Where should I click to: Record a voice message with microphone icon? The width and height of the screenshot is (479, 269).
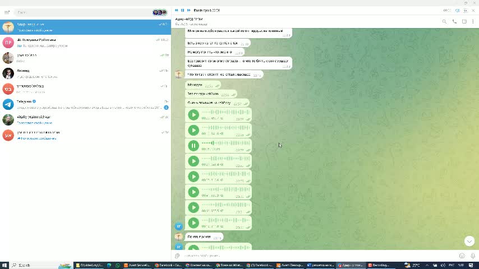(x=471, y=256)
